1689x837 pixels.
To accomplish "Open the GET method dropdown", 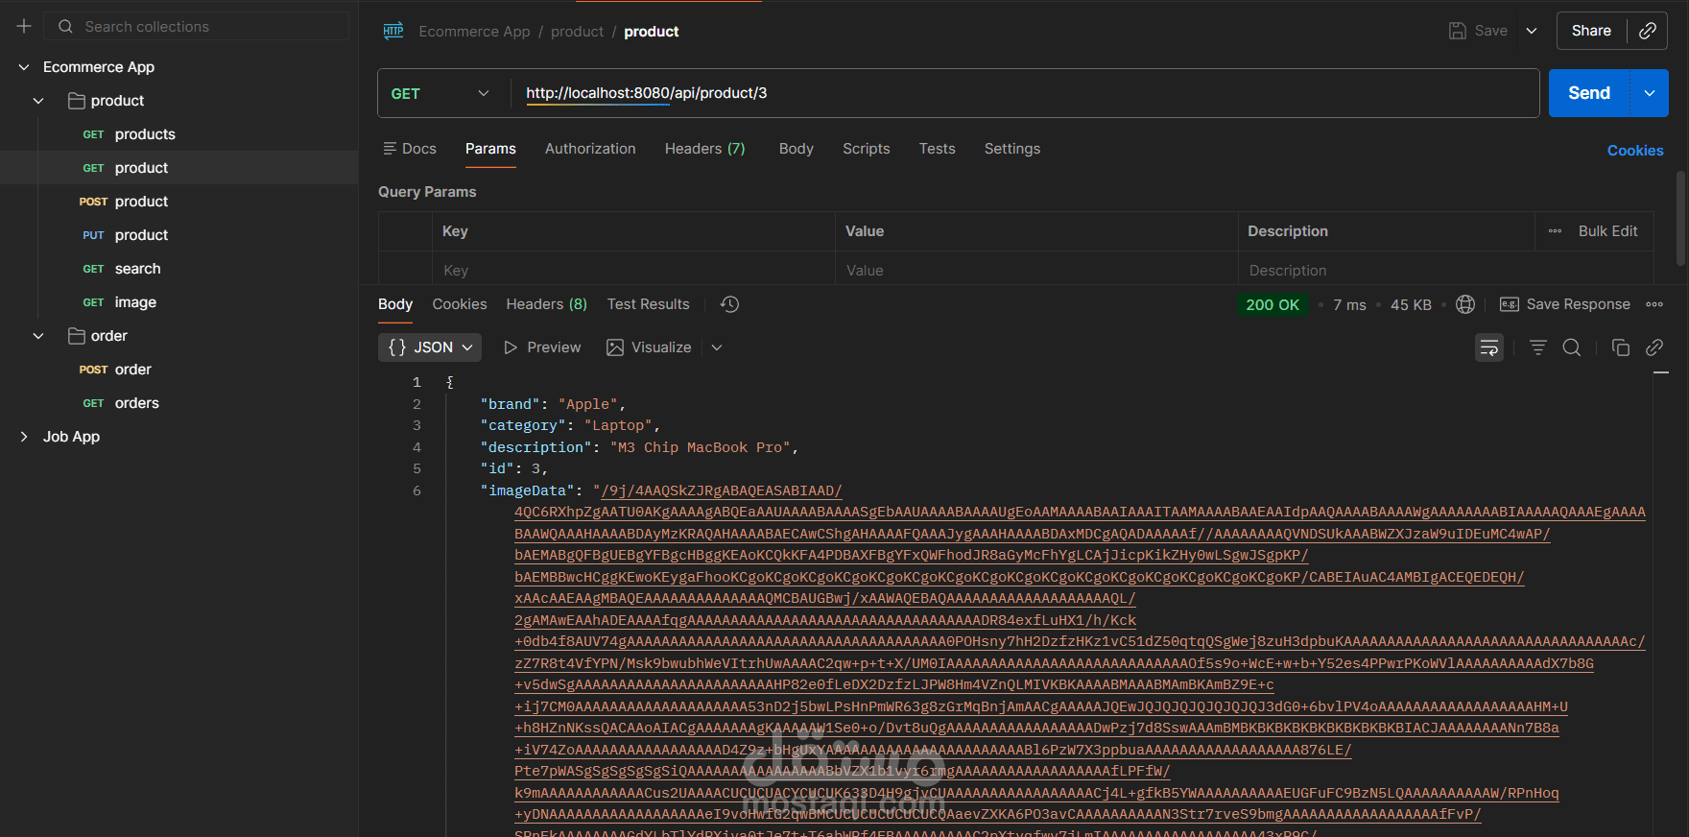I will [x=440, y=93].
